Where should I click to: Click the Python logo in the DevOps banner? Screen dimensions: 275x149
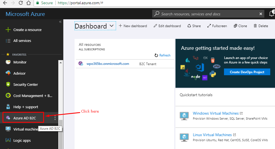(x=213, y=74)
